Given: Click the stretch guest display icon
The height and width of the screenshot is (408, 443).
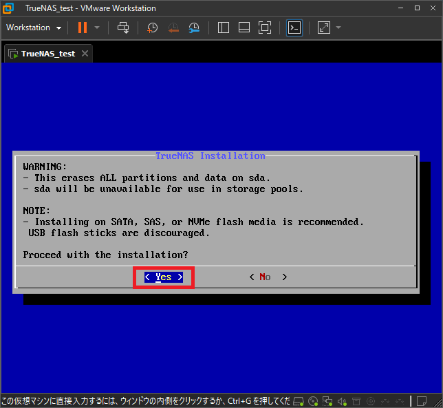Looking at the screenshot, I should coord(324,28).
